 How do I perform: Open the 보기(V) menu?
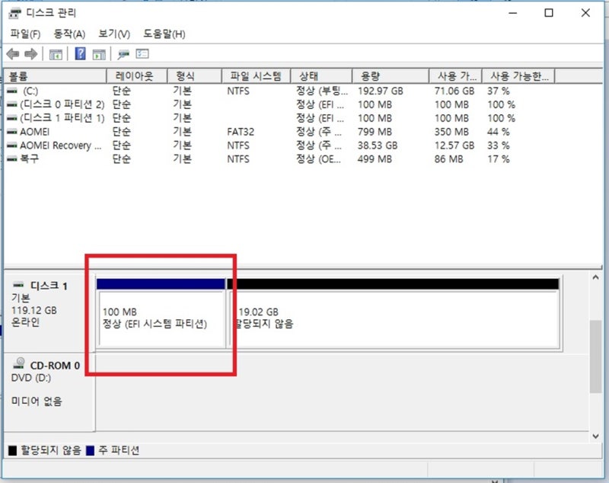point(114,34)
